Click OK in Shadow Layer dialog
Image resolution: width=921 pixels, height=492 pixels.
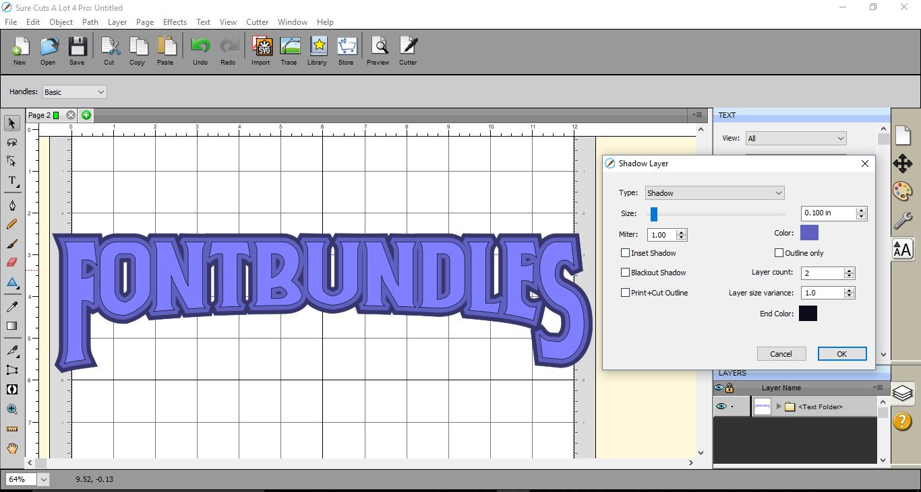coord(841,354)
